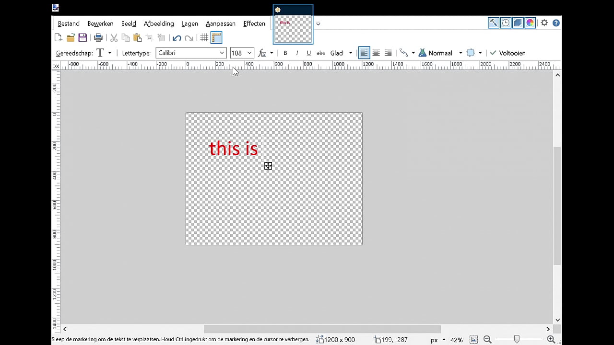This screenshot has width=614, height=345.
Task: Open the Bestand menu
Action: pos(69,23)
